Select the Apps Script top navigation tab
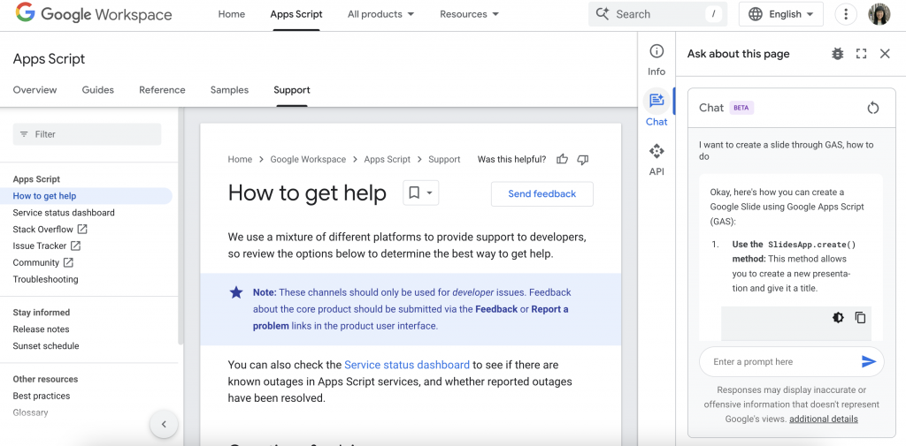Screen dimensions: 906x446 tap(296, 14)
